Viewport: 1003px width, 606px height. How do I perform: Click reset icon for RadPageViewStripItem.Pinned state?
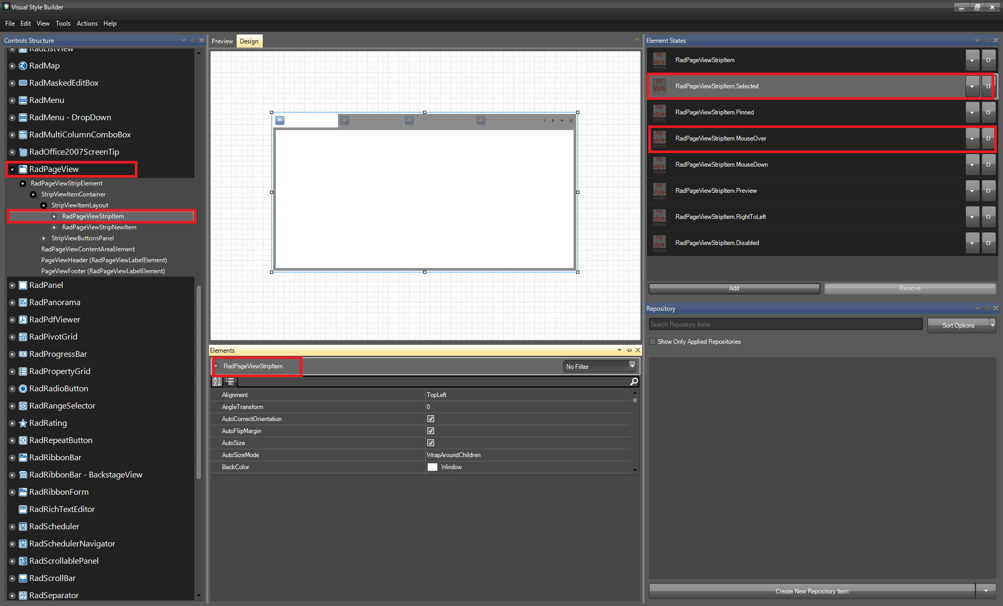[x=988, y=112]
